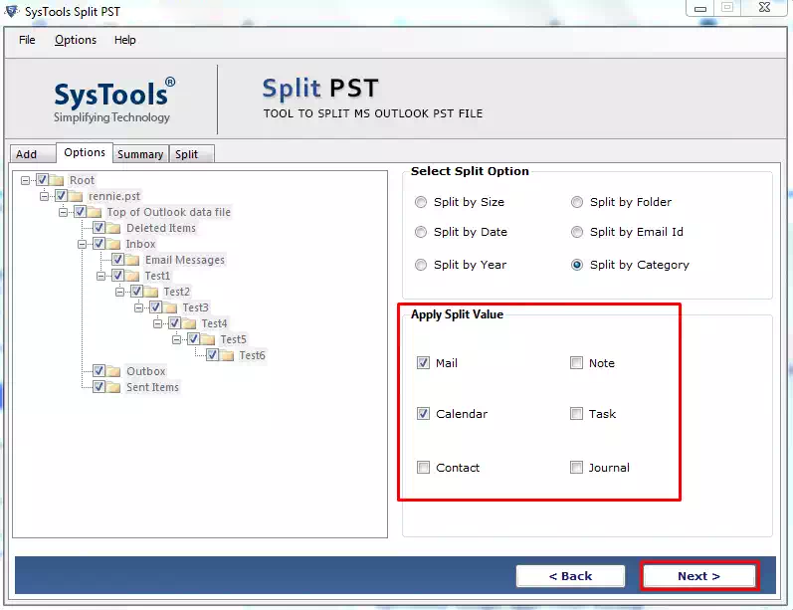Uncheck the rennie.pst checkbox
This screenshot has height=610, width=793.
[61, 196]
